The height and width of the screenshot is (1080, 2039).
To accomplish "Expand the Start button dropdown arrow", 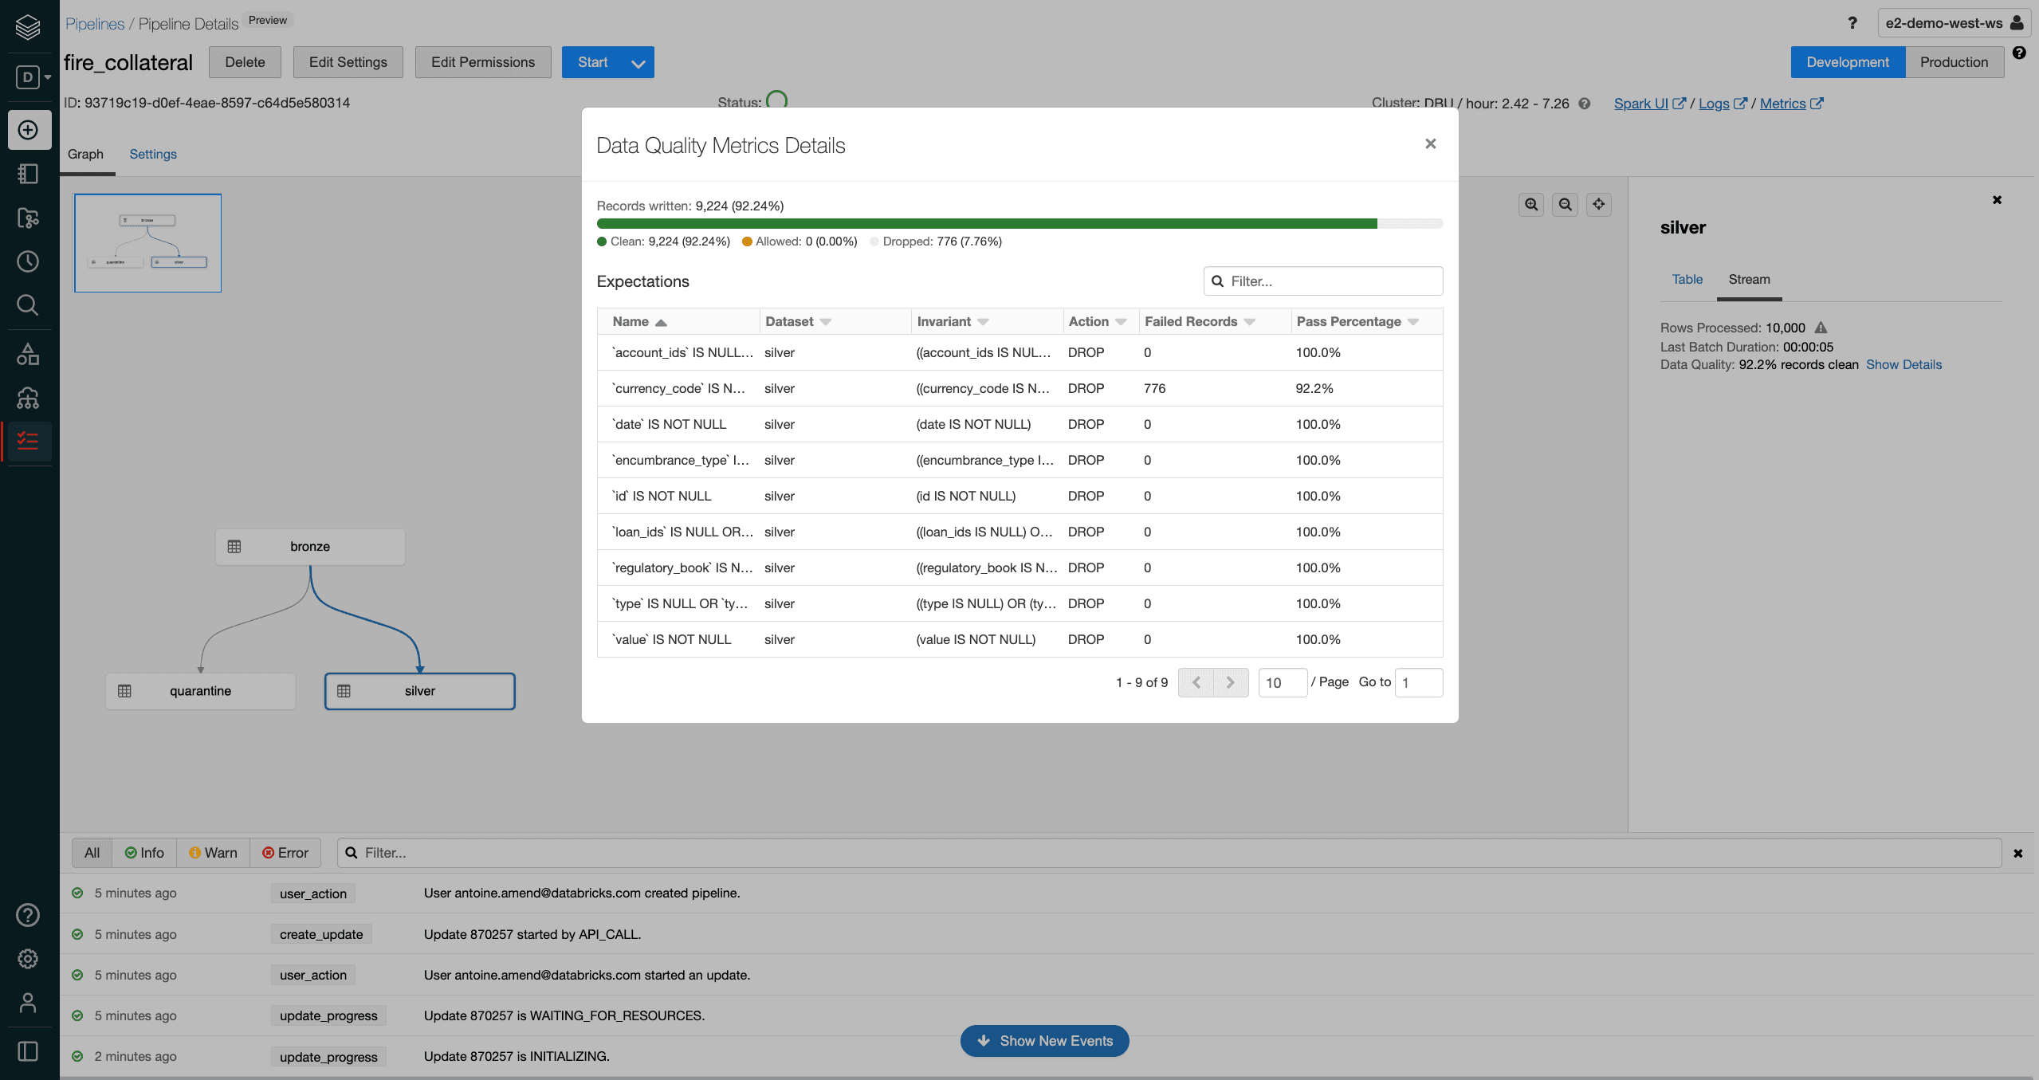I will click(638, 63).
